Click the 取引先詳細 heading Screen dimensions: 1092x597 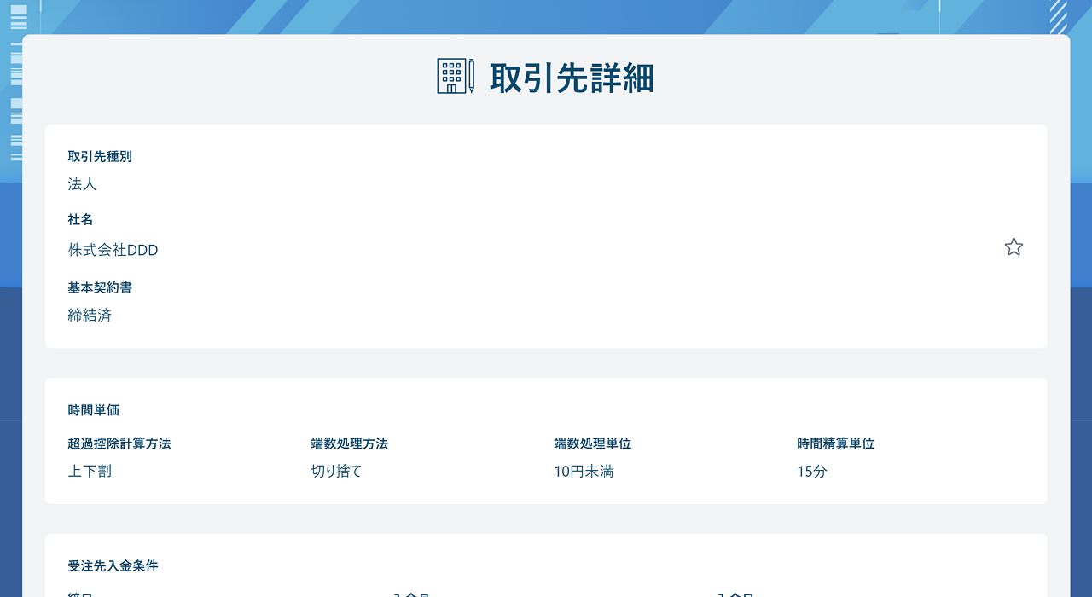tap(572, 78)
